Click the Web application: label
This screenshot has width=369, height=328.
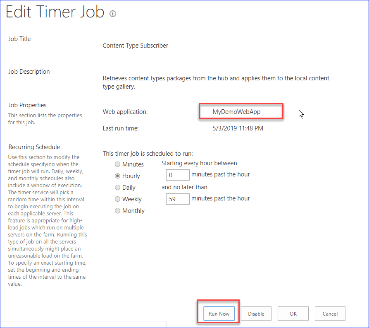pyautogui.click(x=125, y=112)
